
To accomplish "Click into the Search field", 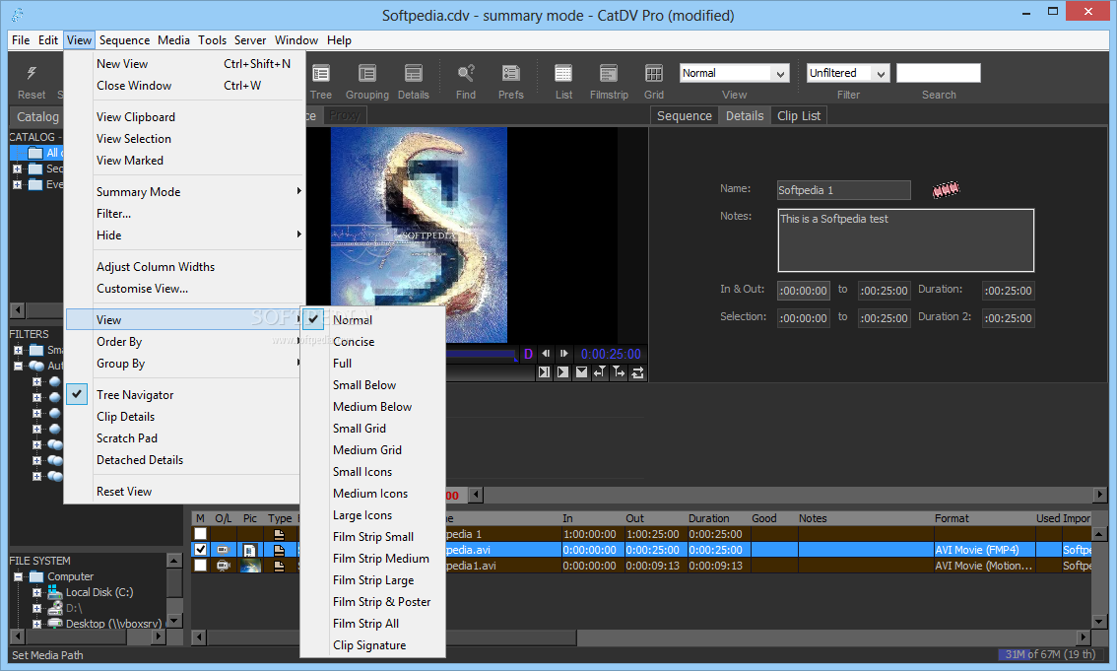I will click(x=938, y=73).
